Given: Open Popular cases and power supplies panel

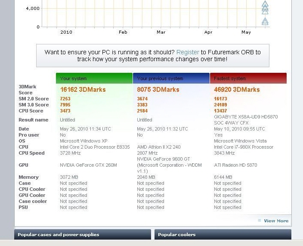Looking at the screenshot, I should pyautogui.click(x=83, y=234).
